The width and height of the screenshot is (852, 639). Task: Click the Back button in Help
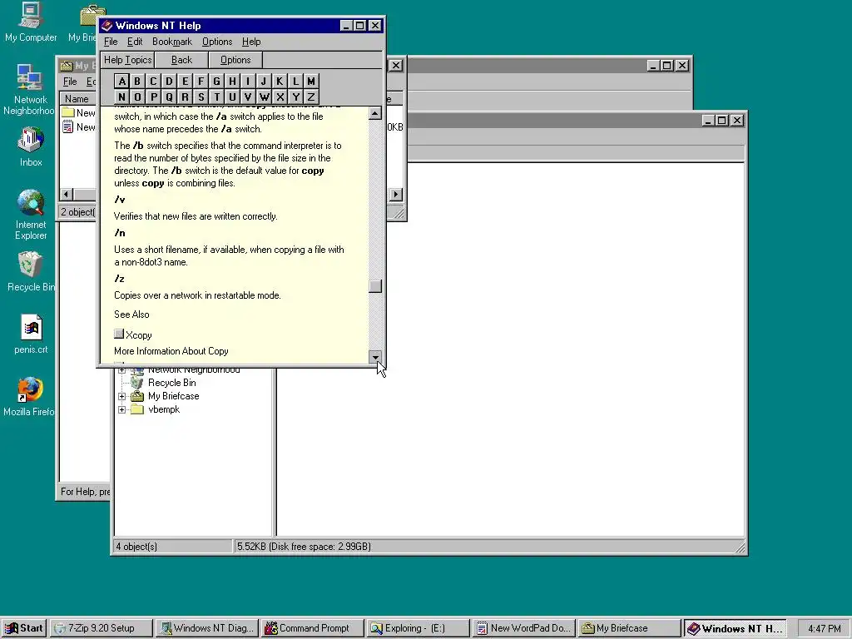click(181, 60)
